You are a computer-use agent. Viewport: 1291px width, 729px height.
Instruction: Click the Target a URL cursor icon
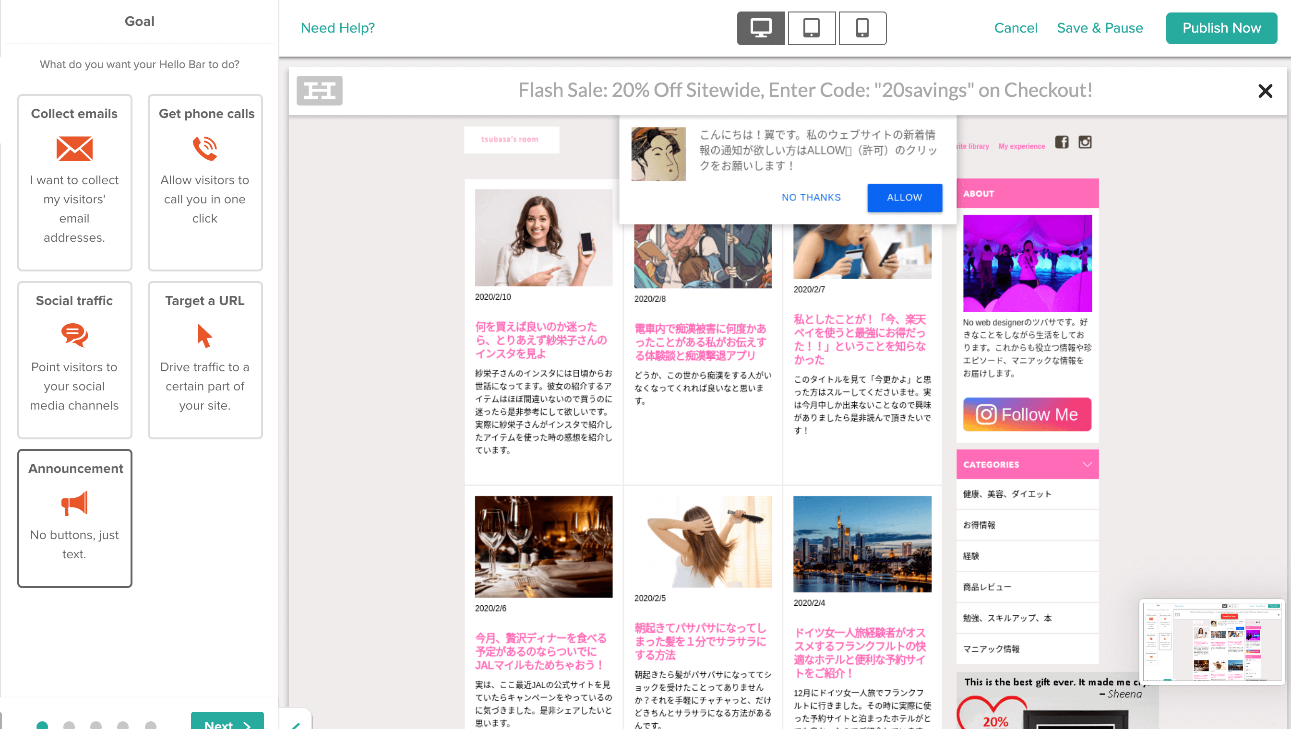tap(204, 335)
